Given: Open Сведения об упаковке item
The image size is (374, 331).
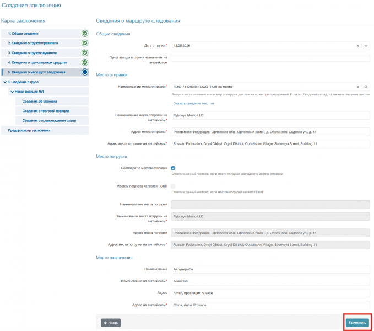Looking at the screenshot, I should coord(52,102).
